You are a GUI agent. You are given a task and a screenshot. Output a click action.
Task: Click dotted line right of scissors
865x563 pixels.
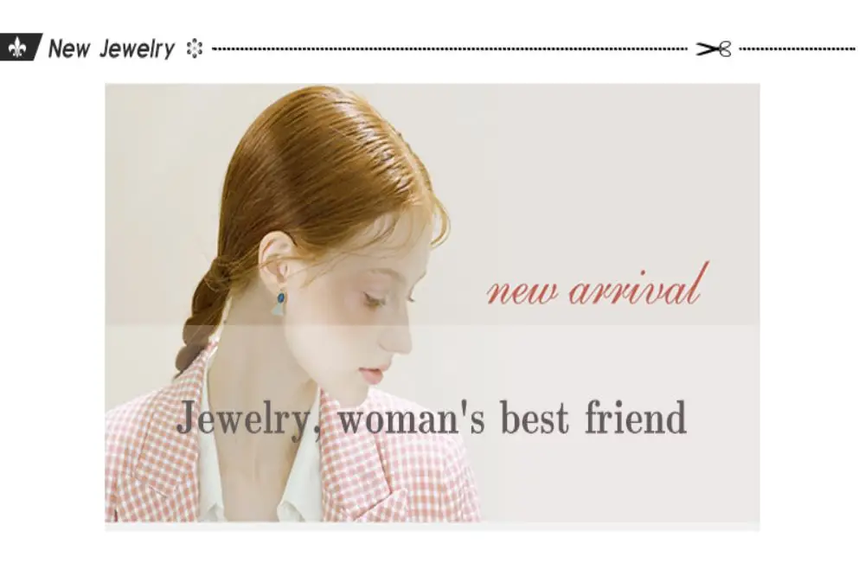[798, 49]
